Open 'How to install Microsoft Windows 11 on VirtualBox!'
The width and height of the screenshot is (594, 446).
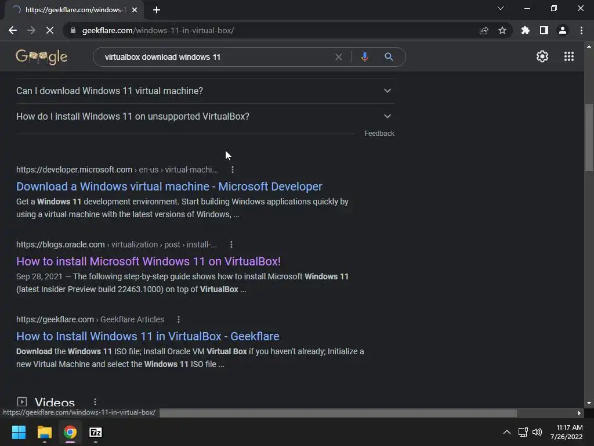148,261
